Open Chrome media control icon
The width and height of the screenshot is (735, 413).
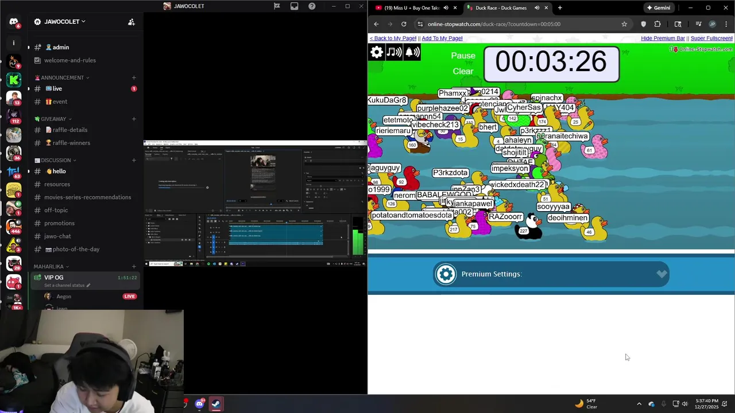coord(698,24)
